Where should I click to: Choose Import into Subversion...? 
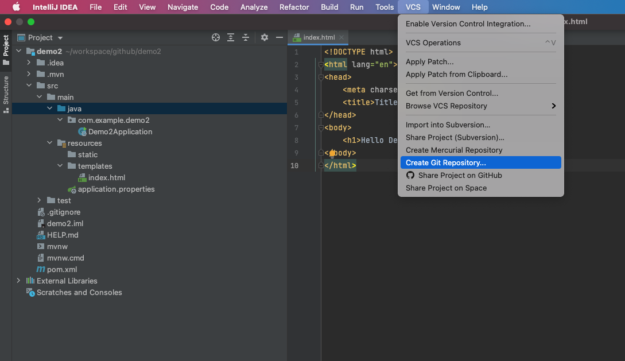[481, 125]
